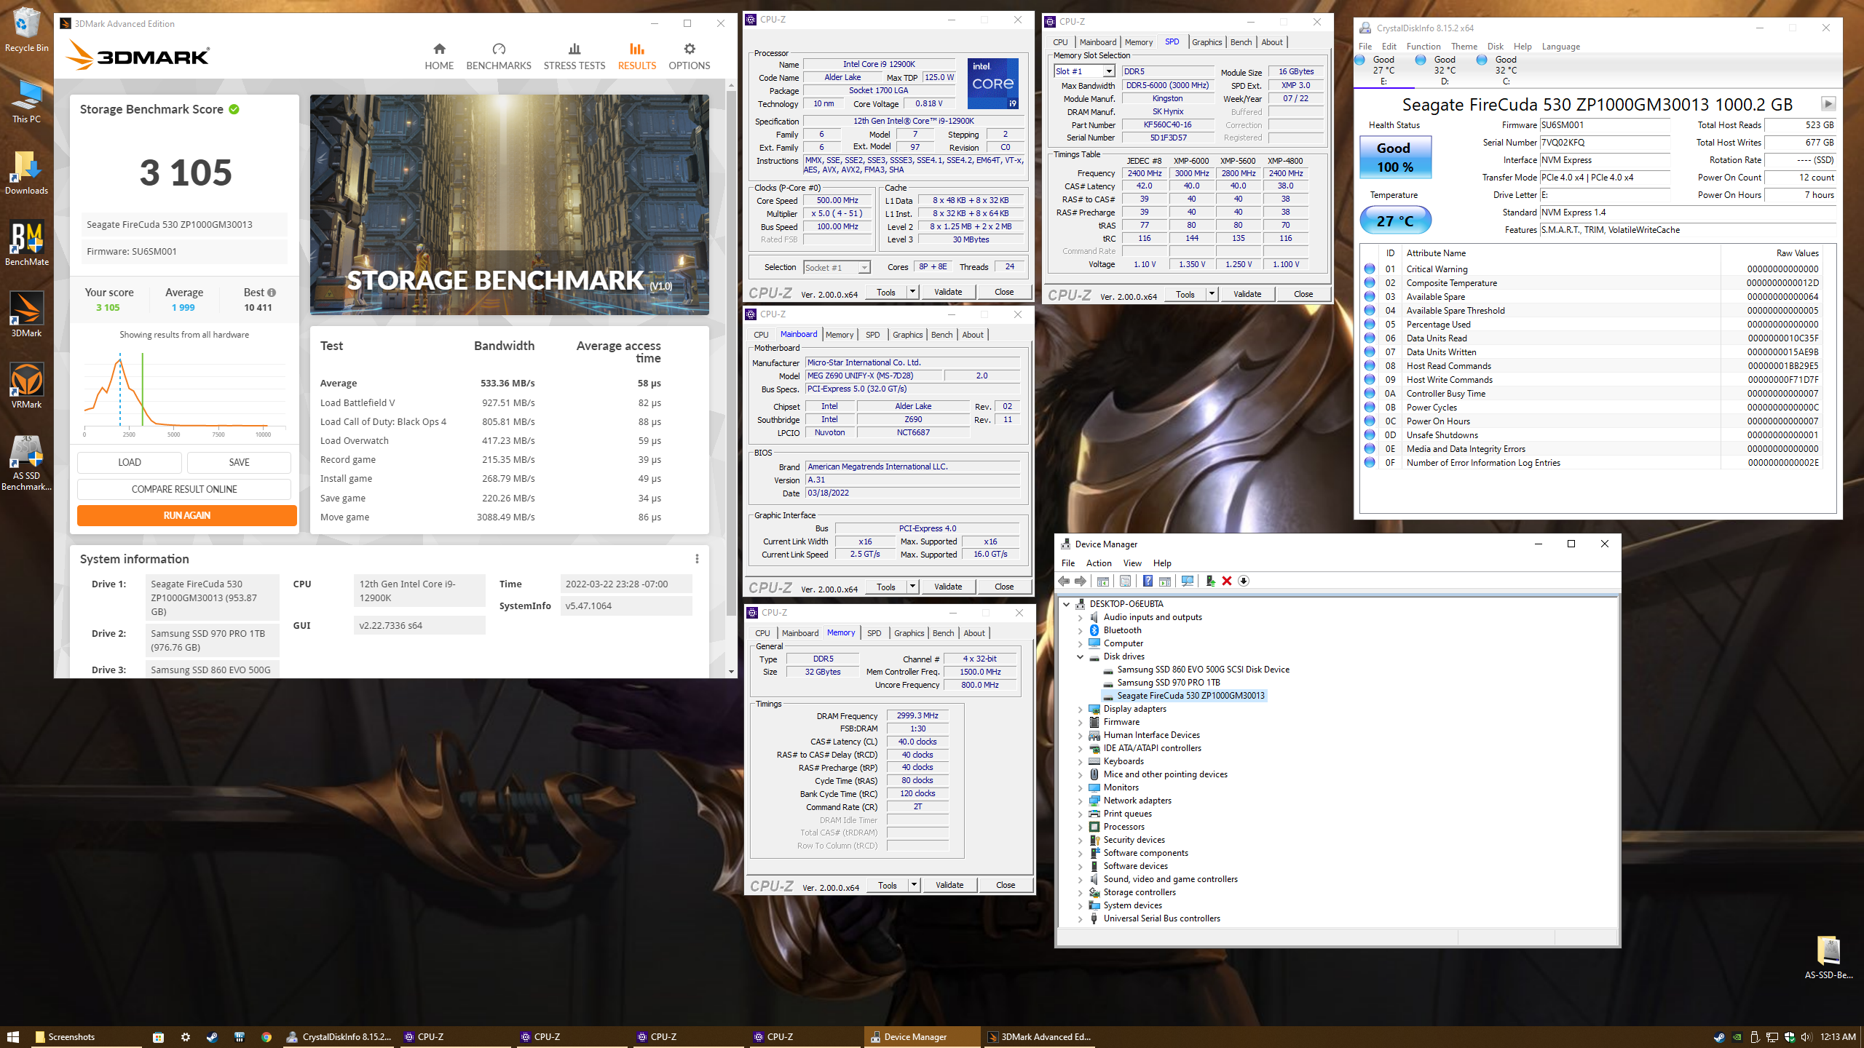Click red X Uninstall device icon
The image size is (1864, 1048).
pyautogui.click(x=1227, y=581)
